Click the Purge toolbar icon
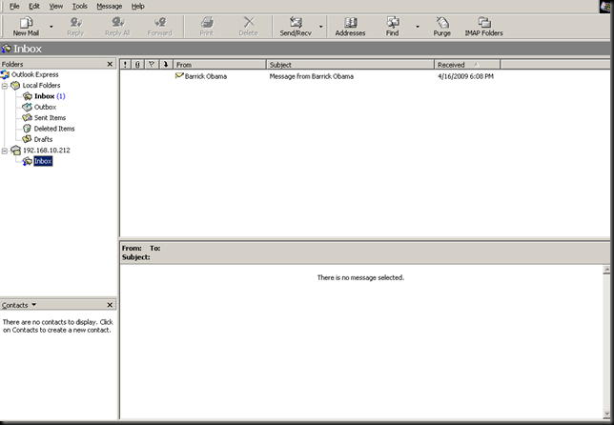The width and height of the screenshot is (614, 425). click(442, 22)
